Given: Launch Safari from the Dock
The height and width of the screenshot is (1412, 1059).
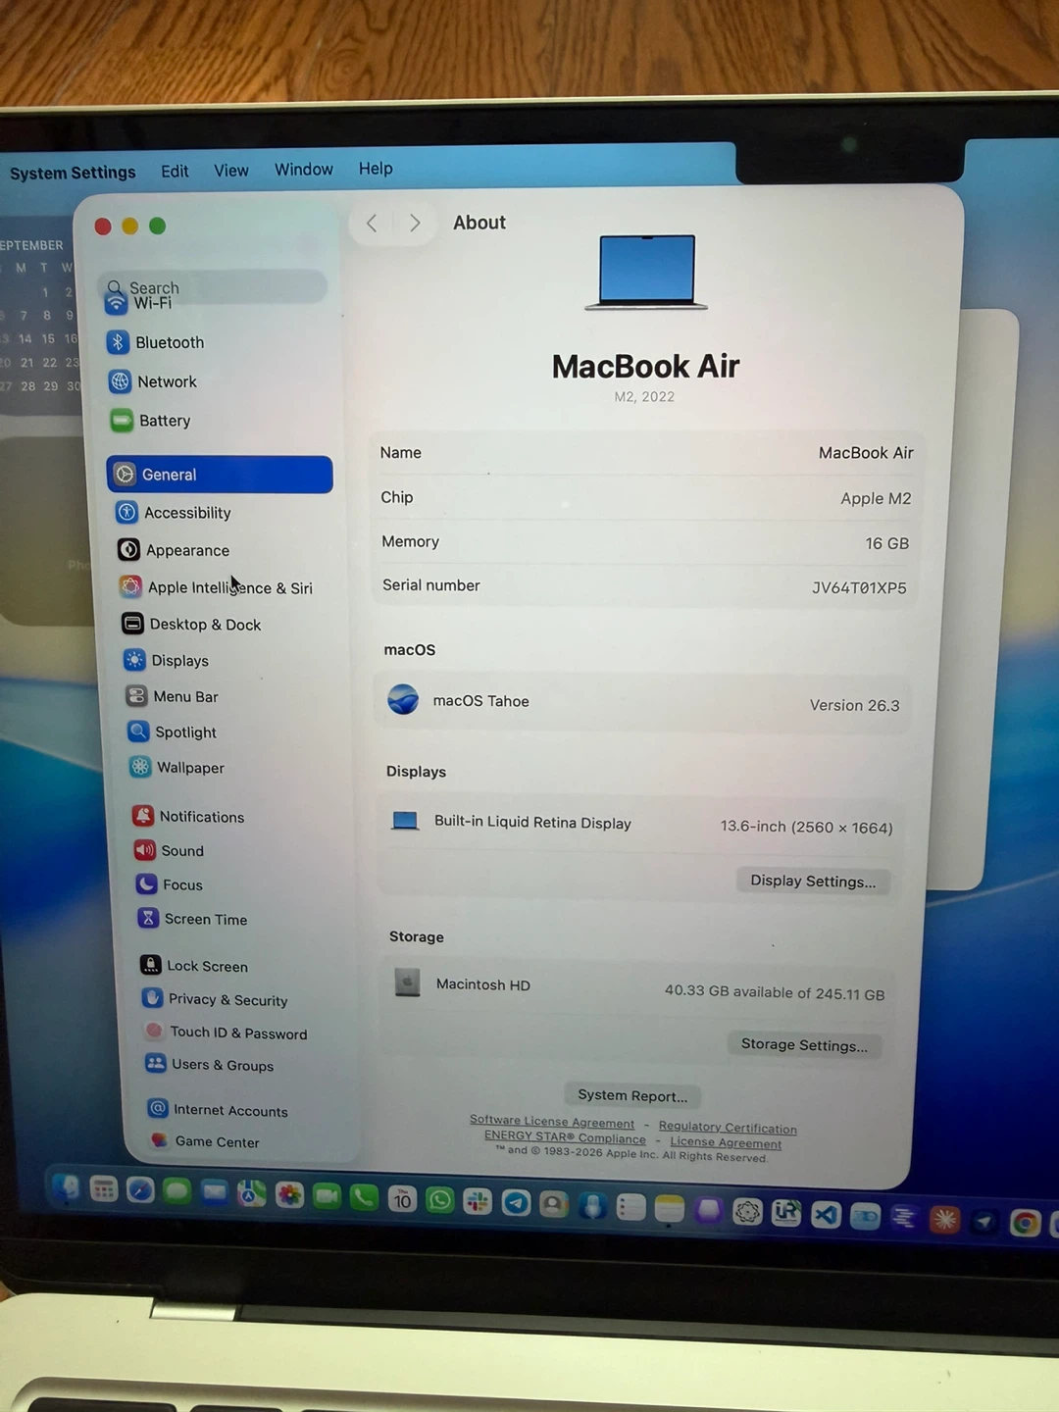Looking at the screenshot, I should [x=140, y=1190].
